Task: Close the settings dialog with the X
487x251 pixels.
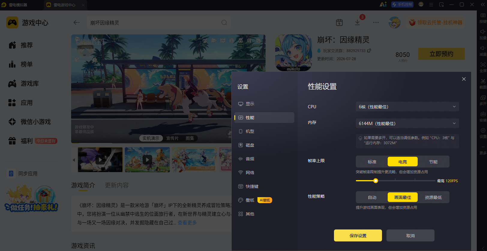Action: pyautogui.click(x=464, y=79)
